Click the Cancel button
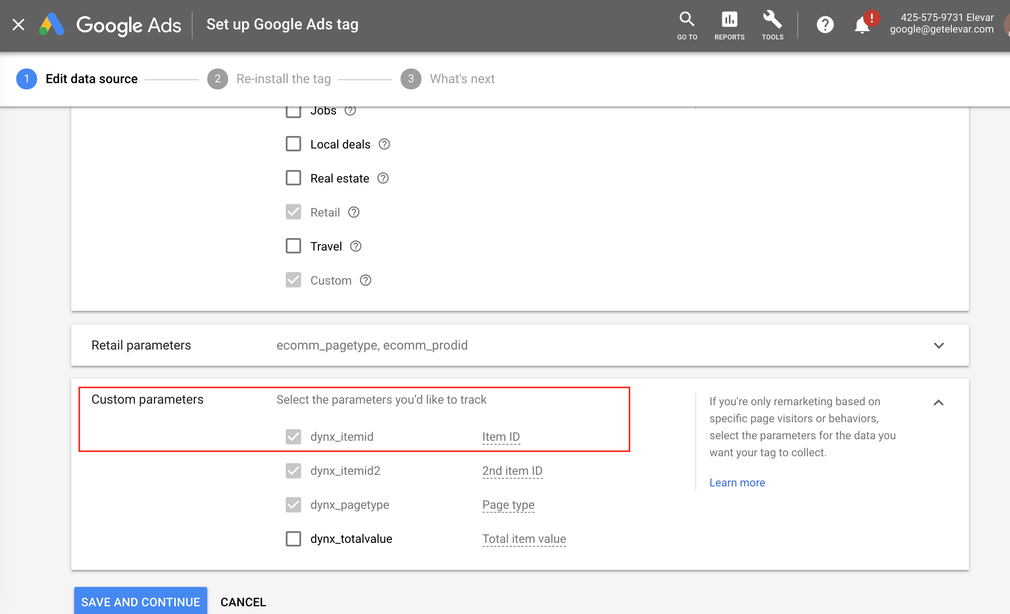This screenshot has width=1010, height=614. [x=243, y=602]
